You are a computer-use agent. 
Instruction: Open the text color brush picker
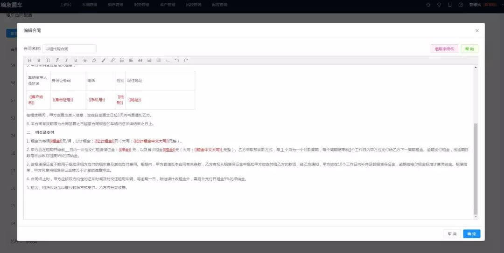point(103,60)
